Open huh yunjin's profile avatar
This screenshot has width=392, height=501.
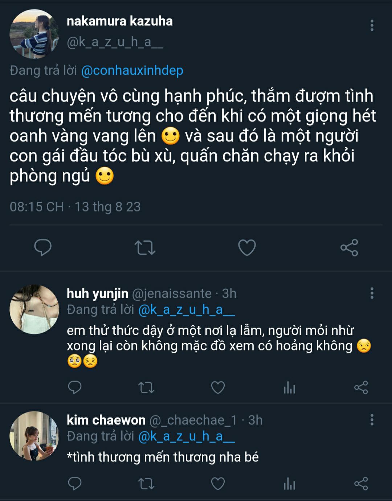pos(34,309)
